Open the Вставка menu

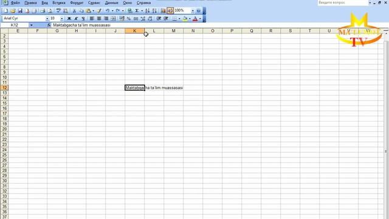coord(59,2)
